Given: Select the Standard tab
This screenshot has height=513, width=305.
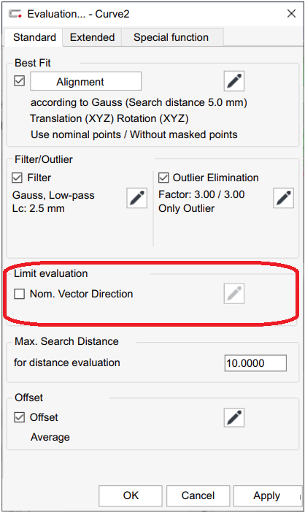Looking at the screenshot, I should point(34,37).
